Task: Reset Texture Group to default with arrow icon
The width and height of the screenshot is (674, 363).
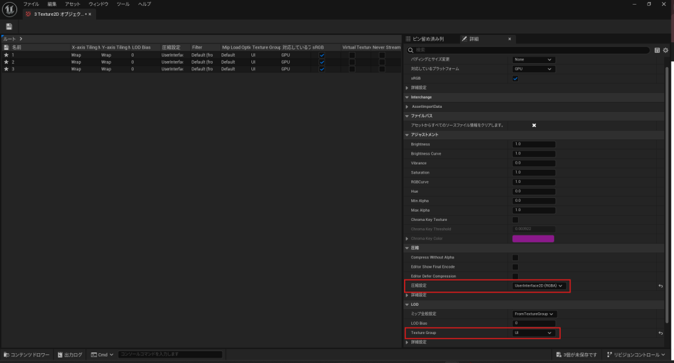Action: click(x=660, y=333)
